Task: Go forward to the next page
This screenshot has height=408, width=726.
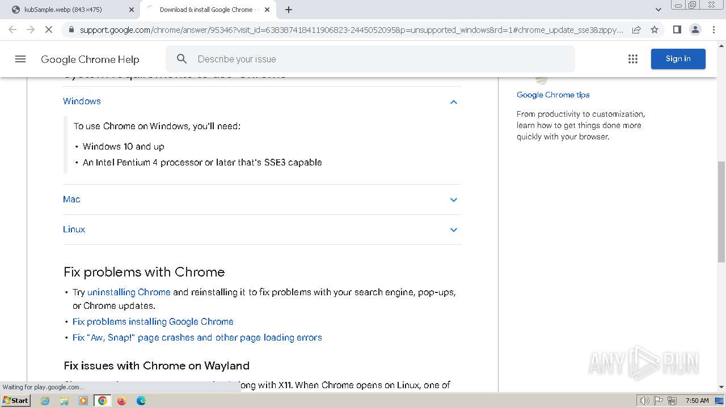Action: pyautogui.click(x=31, y=29)
